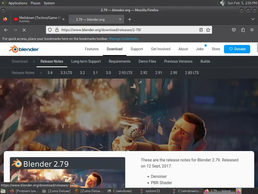Image resolution: width=258 pixels, height=194 pixels.
Task: Open the Store nav item
Action: click(x=216, y=49)
